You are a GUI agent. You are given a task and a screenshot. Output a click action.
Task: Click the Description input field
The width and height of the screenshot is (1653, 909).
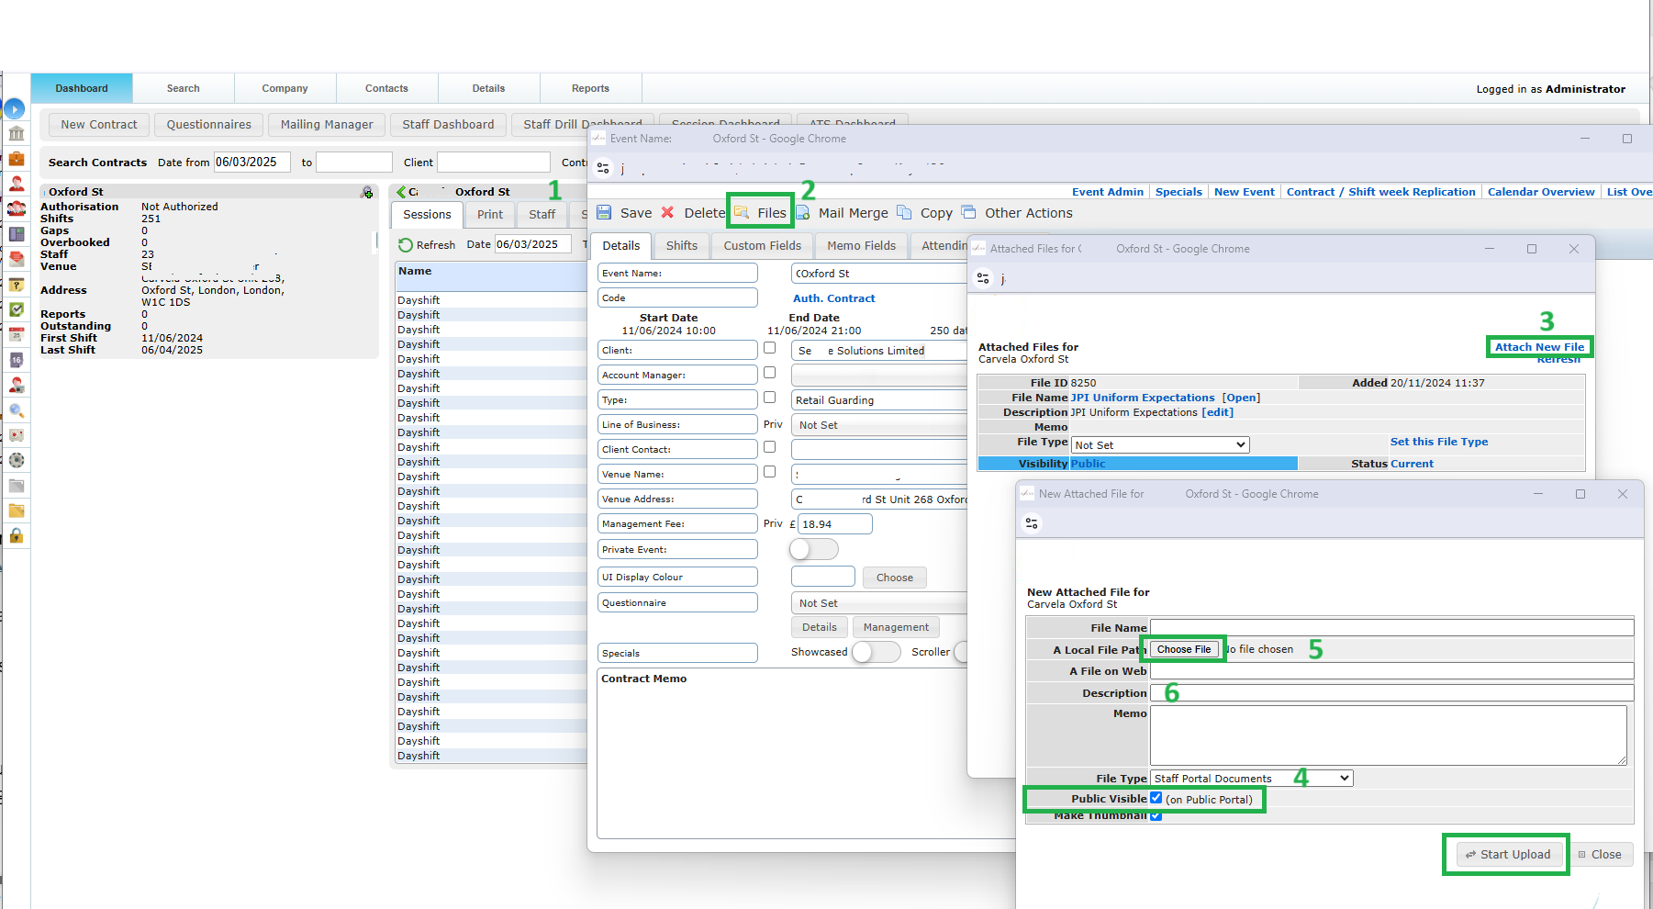pos(1391,693)
